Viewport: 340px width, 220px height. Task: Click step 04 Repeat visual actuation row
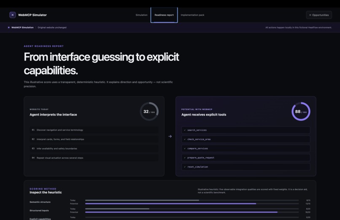pos(94,158)
